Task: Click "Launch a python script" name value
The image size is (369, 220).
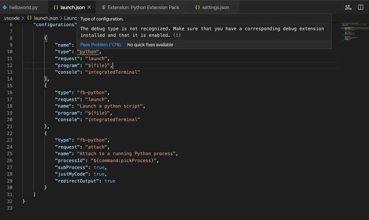Action: (110, 106)
